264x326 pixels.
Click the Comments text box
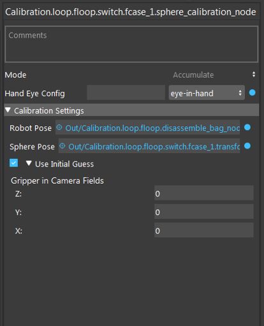131,44
